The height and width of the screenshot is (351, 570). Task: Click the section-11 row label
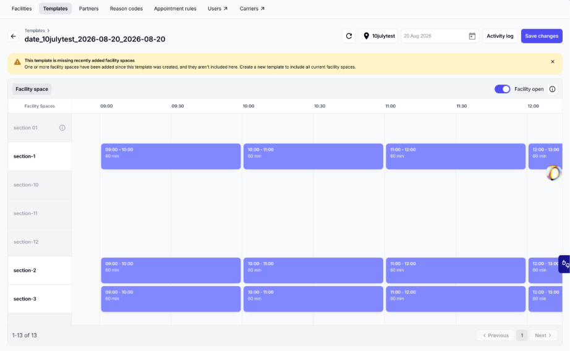coord(25,213)
